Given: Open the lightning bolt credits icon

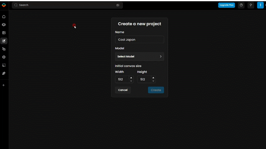Looking at the screenshot, I should (x=251, y=5).
